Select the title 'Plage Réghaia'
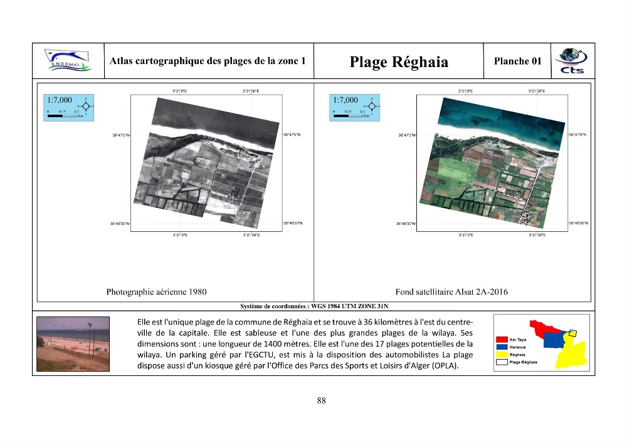This screenshot has height=443, width=627. (399, 62)
